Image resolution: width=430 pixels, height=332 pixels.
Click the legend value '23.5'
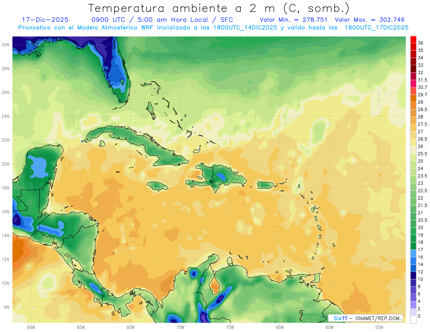(422, 176)
